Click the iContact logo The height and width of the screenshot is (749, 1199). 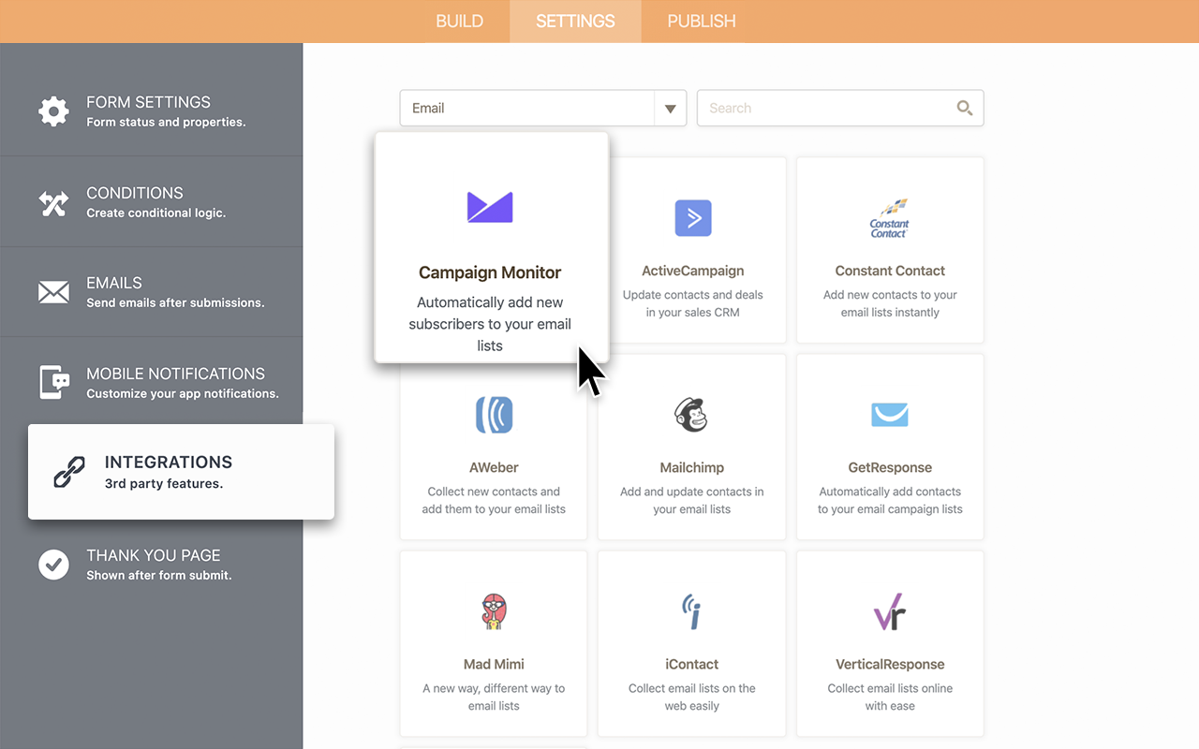691,611
